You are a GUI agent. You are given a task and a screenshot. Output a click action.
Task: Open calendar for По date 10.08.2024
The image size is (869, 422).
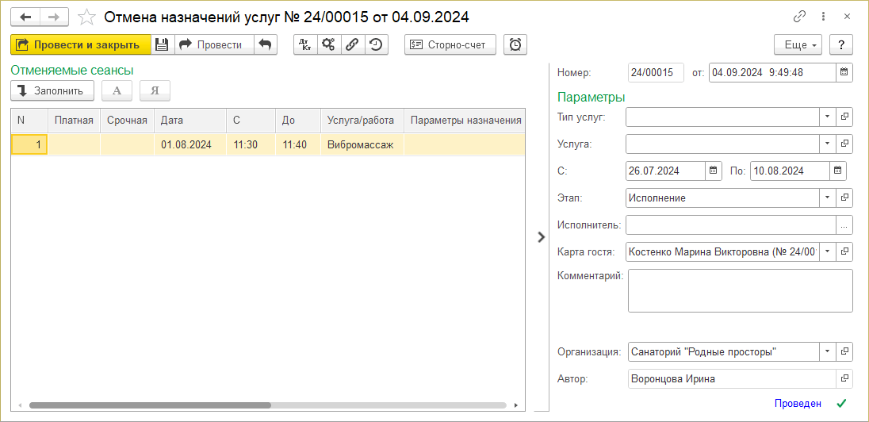[838, 171]
